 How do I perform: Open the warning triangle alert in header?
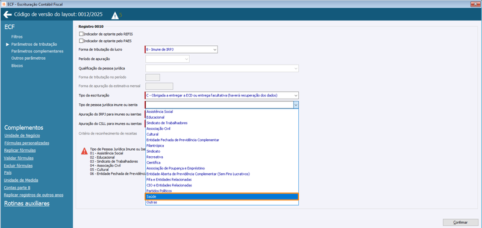tap(114, 15)
